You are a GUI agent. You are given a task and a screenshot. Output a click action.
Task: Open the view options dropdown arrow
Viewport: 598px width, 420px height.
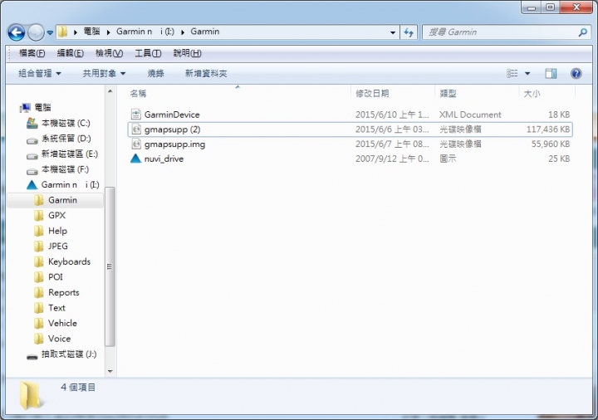(527, 74)
